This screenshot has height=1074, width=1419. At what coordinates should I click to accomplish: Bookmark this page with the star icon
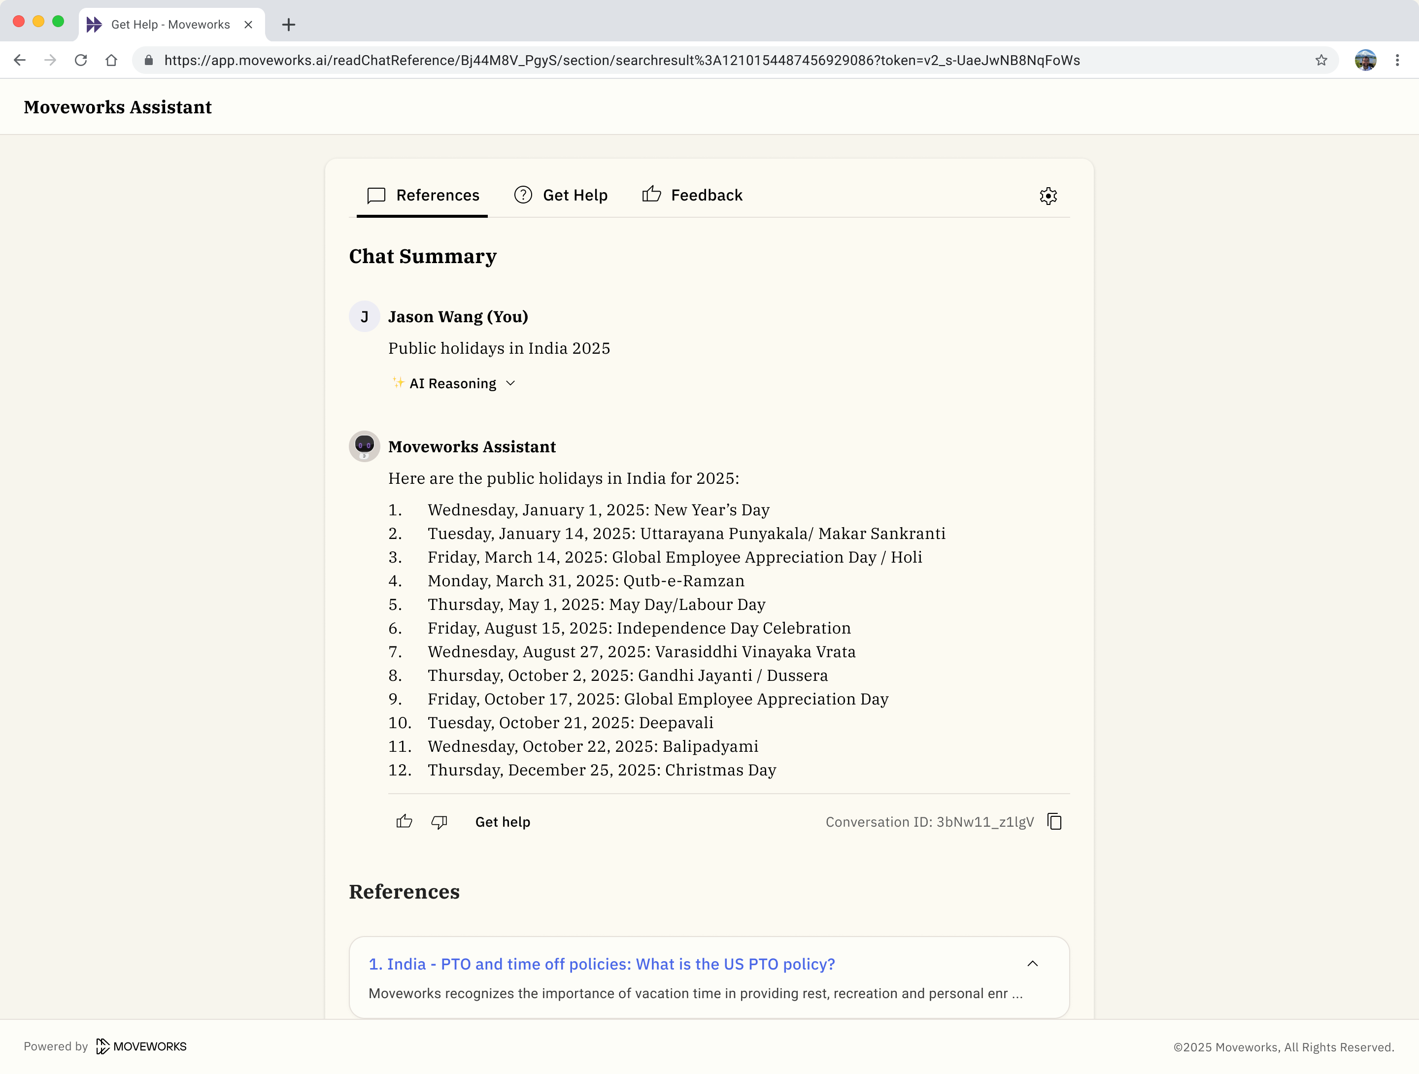[1321, 60]
